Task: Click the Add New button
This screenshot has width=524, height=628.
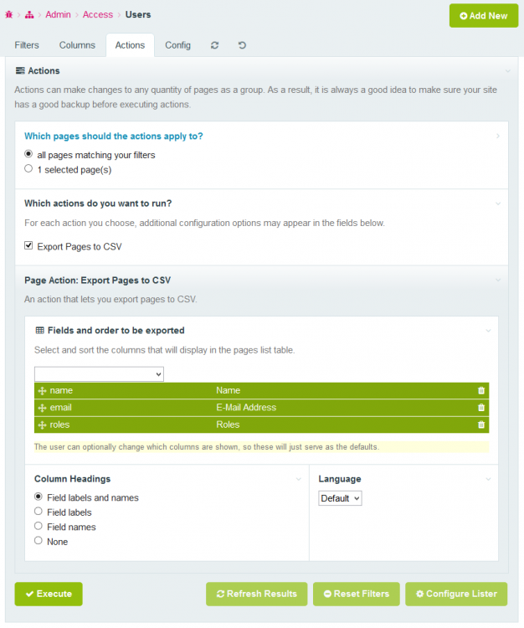Action: click(x=484, y=16)
